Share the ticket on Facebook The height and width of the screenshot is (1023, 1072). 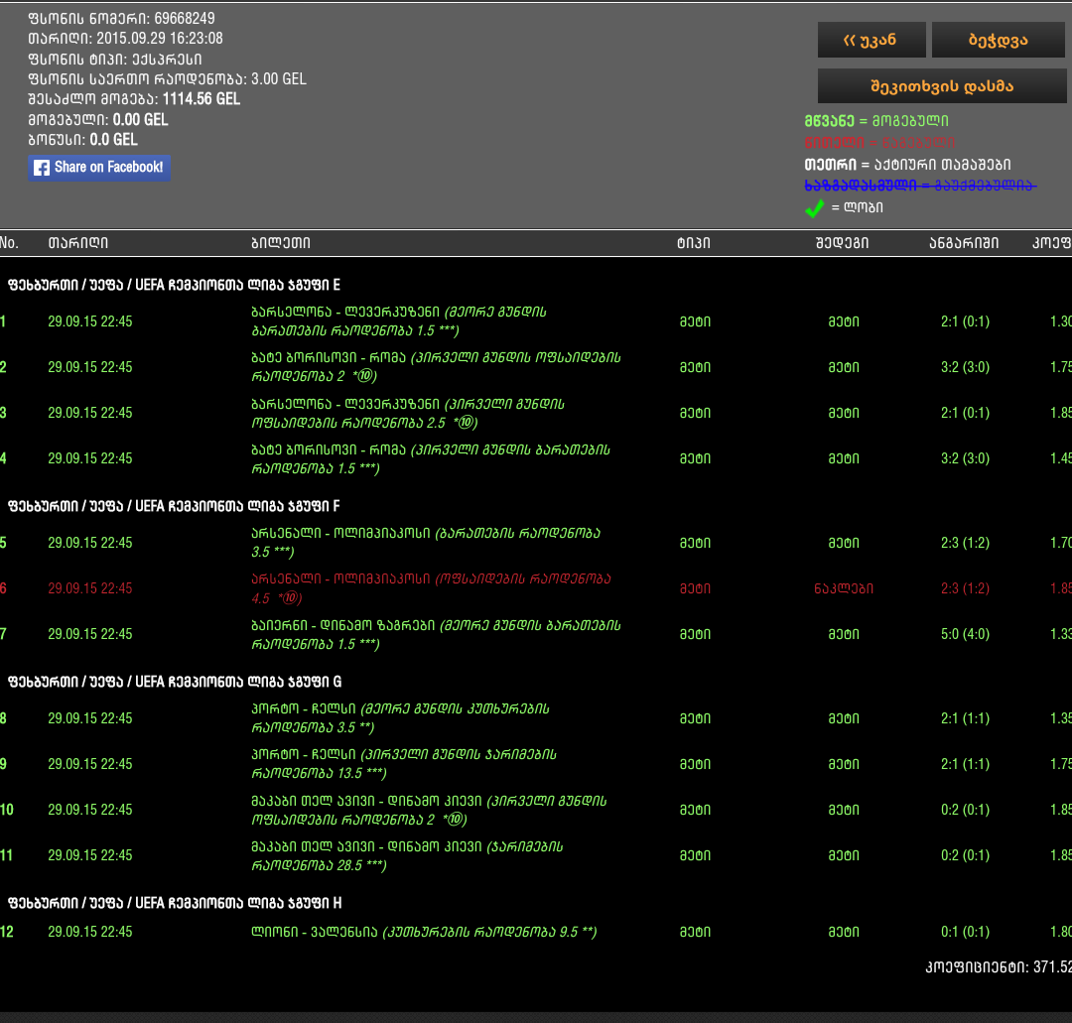[x=99, y=168]
